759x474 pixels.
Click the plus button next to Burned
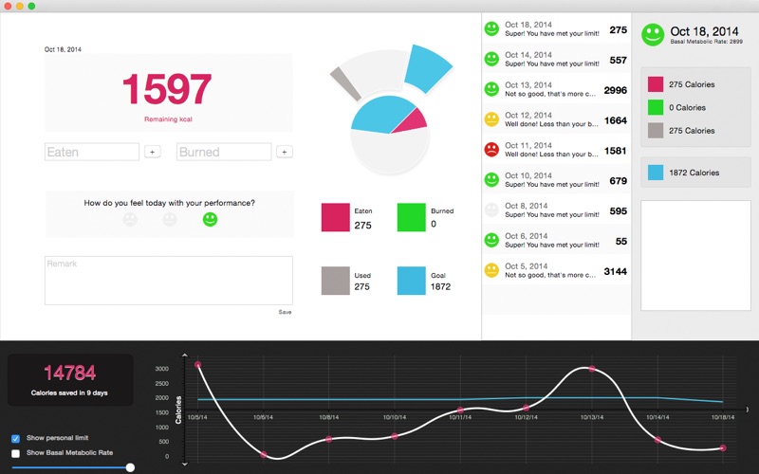[x=285, y=152]
